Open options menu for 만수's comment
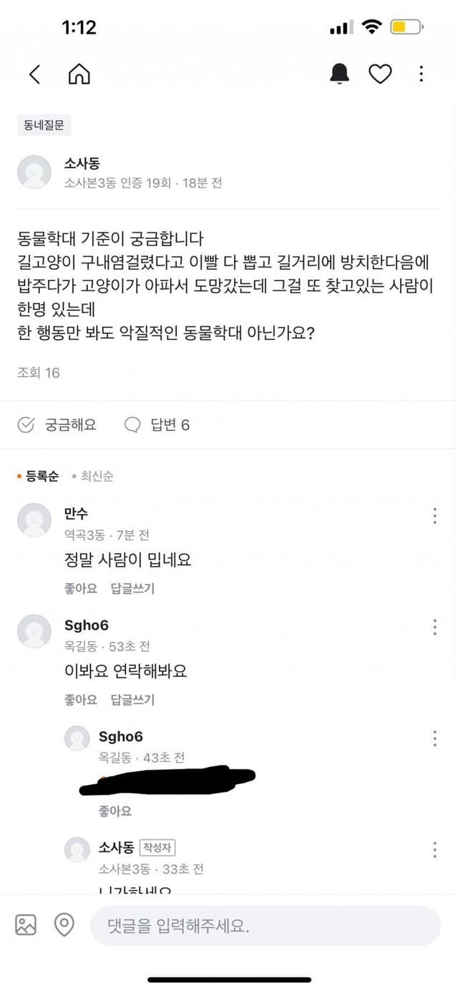 434,516
